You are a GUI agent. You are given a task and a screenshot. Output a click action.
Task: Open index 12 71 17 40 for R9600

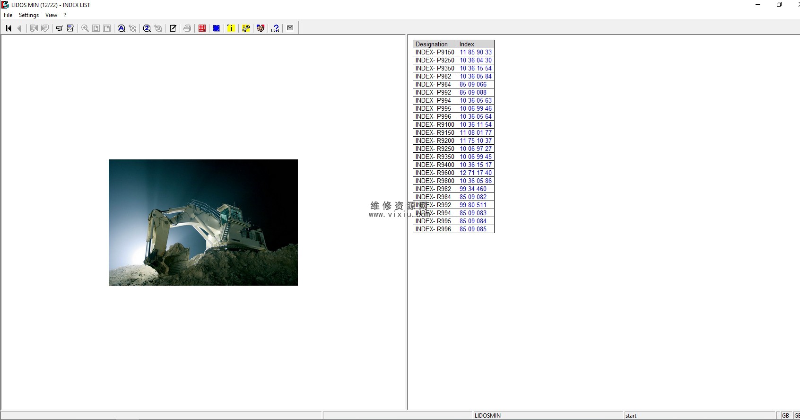(x=475, y=173)
